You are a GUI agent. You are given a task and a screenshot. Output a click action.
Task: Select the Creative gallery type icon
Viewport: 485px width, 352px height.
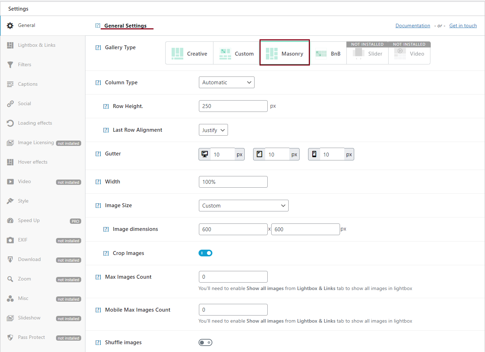pyautogui.click(x=177, y=53)
